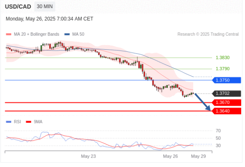
Task: Click the RSI legend label
Action: tap(17, 122)
